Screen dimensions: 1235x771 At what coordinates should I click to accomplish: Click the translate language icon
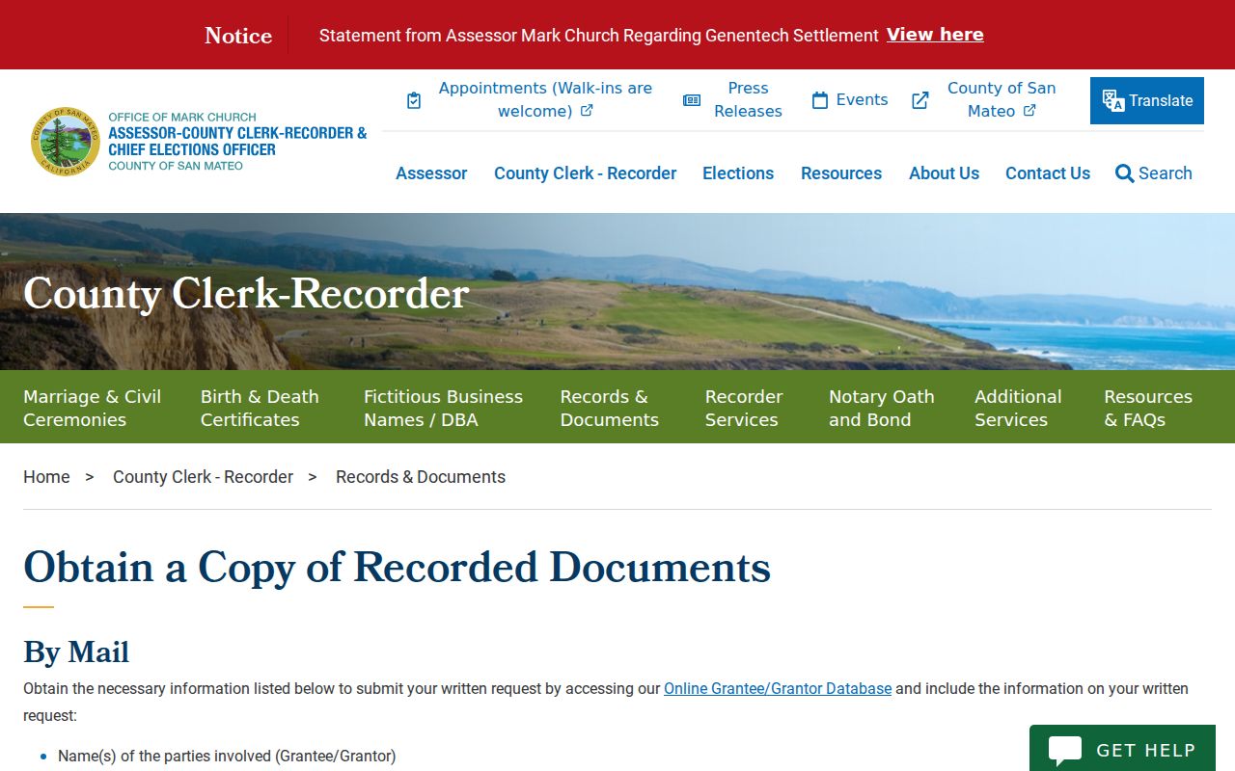1113,100
